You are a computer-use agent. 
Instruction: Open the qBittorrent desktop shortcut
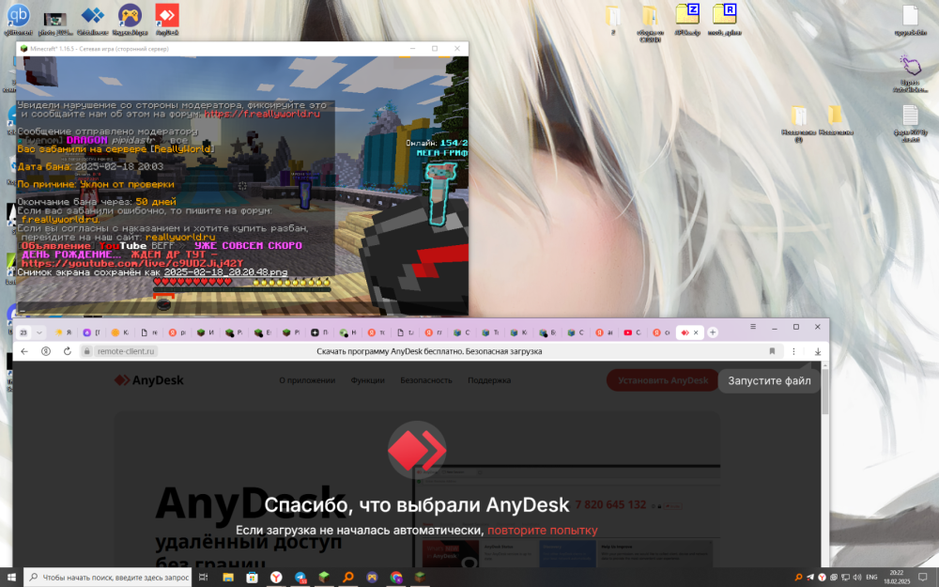click(x=18, y=18)
